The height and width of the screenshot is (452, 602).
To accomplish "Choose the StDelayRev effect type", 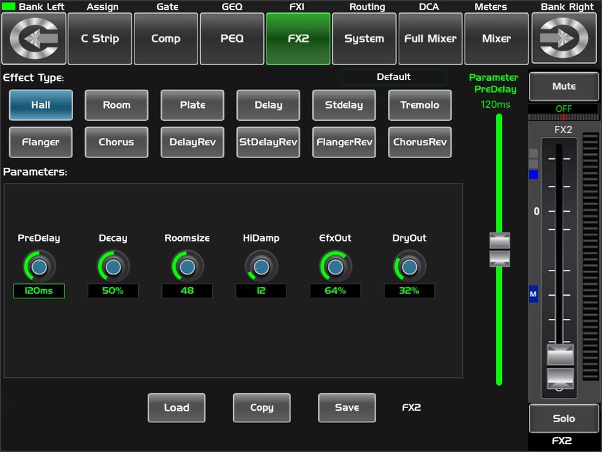I will point(268,142).
